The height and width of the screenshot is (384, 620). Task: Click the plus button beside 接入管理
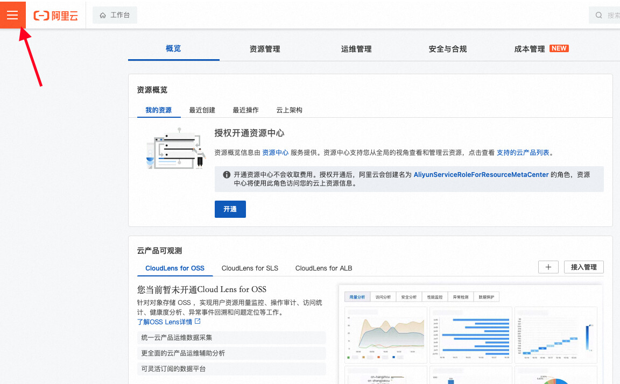pyautogui.click(x=548, y=267)
